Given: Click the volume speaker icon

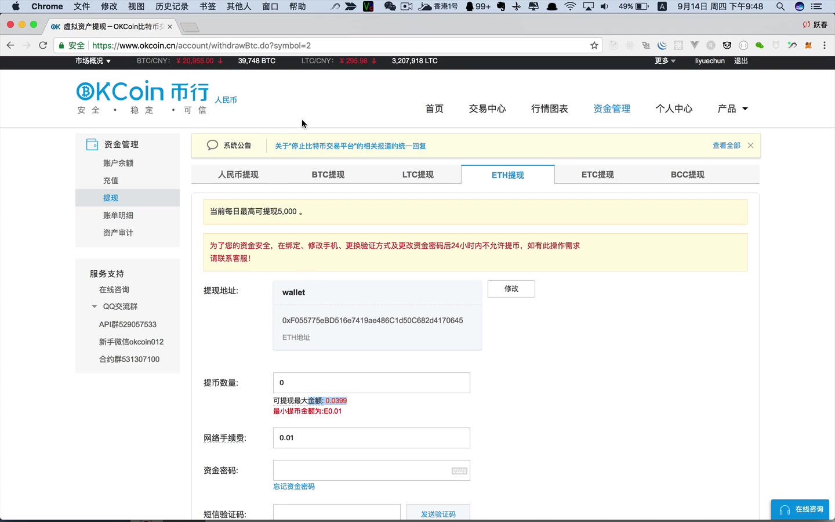Looking at the screenshot, I should [x=604, y=6].
